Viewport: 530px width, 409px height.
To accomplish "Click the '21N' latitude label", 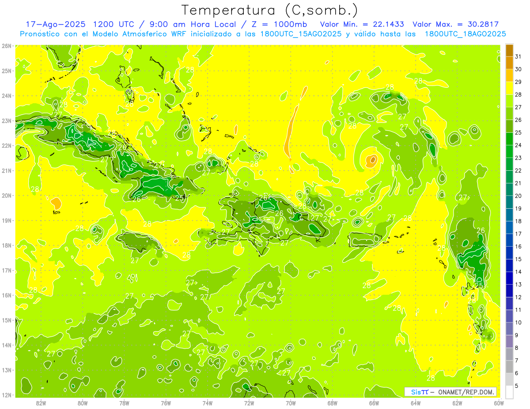I will click(x=6, y=170).
